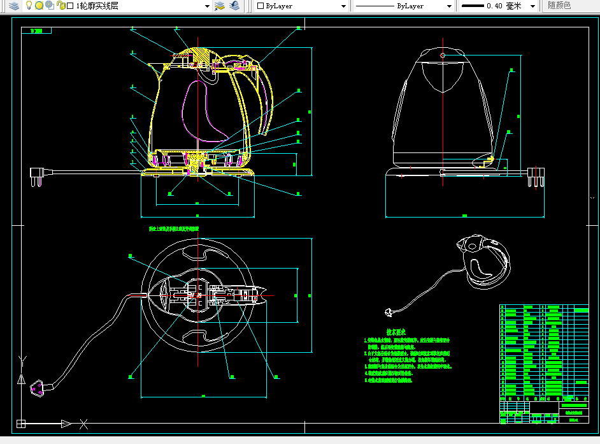The height and width of the screenshot is (444, 600).
Task: Click the Make Object's Layer Current icon
Action: pos(220,6)
